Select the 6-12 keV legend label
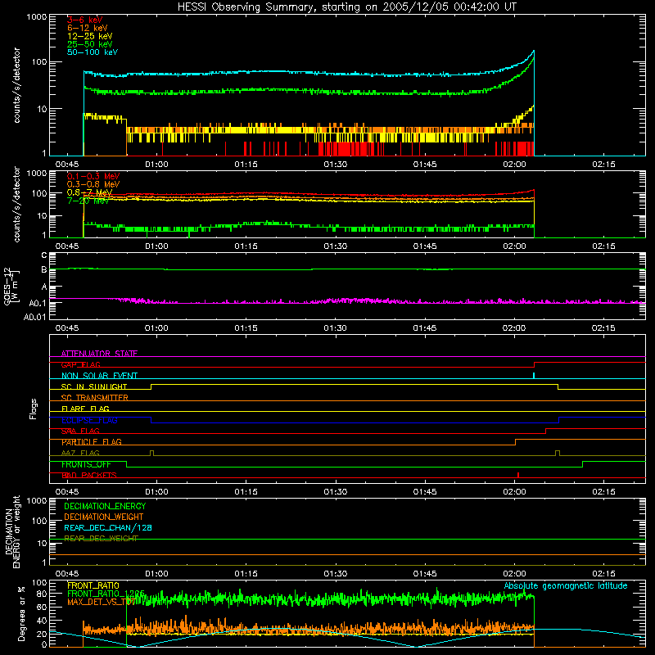The width and height of the screenshot is (655, 655). pos(88,28)
